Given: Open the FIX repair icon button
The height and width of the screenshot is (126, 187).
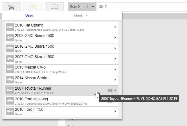Looking at the screenshot, I should [33, 6].
